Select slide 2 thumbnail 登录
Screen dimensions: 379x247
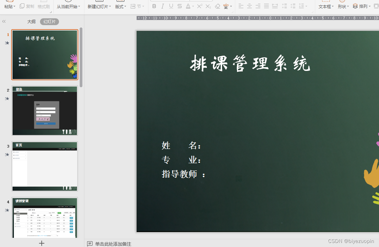tap(45, 111)
